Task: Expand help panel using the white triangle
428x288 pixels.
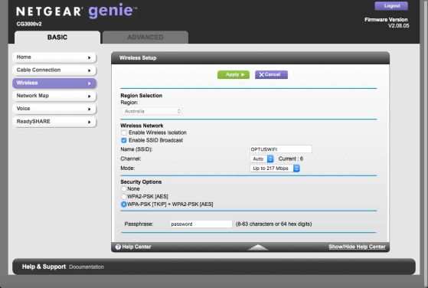Action: (x=258, y=247)
